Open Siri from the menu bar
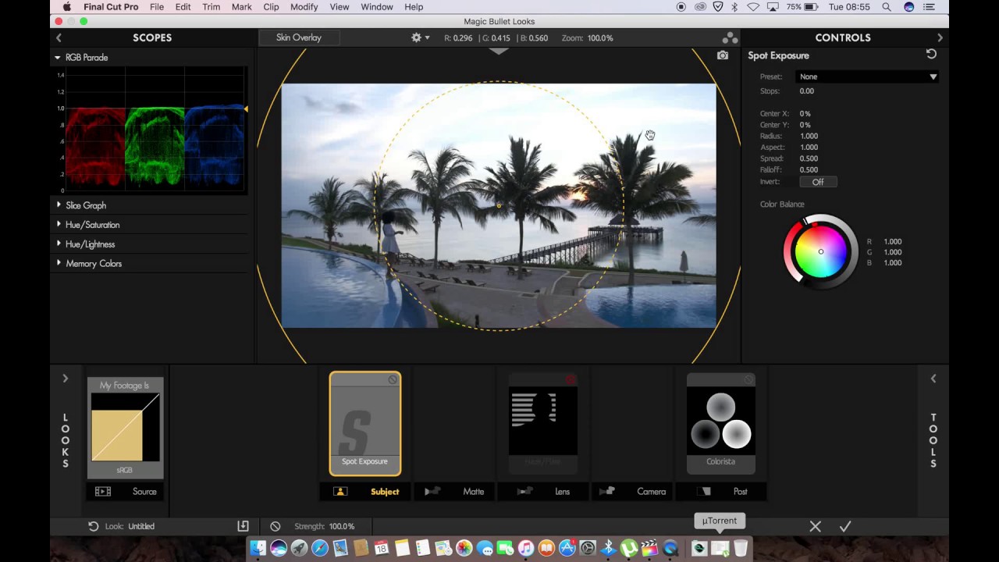This screenshot has height=562, width=999. pos(909,7)
